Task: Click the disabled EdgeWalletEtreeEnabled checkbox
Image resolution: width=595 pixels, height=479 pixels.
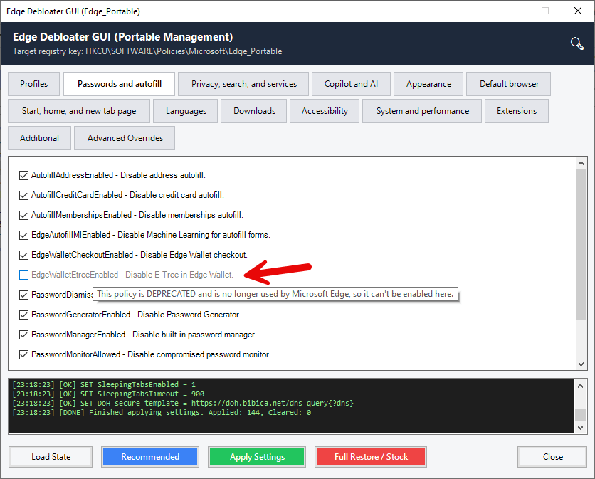Action: click(23, 275)
